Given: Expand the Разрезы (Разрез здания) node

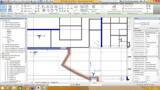Looking at the screenshot, I should click(x=3, y=46).
